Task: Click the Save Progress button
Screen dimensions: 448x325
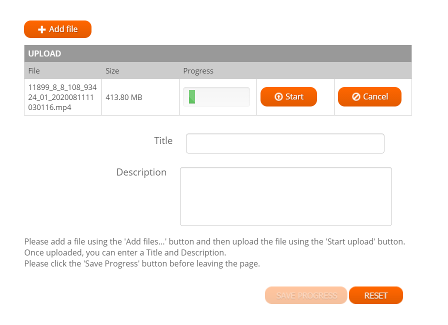Action: pyautogui.click(x=306, y=295)
